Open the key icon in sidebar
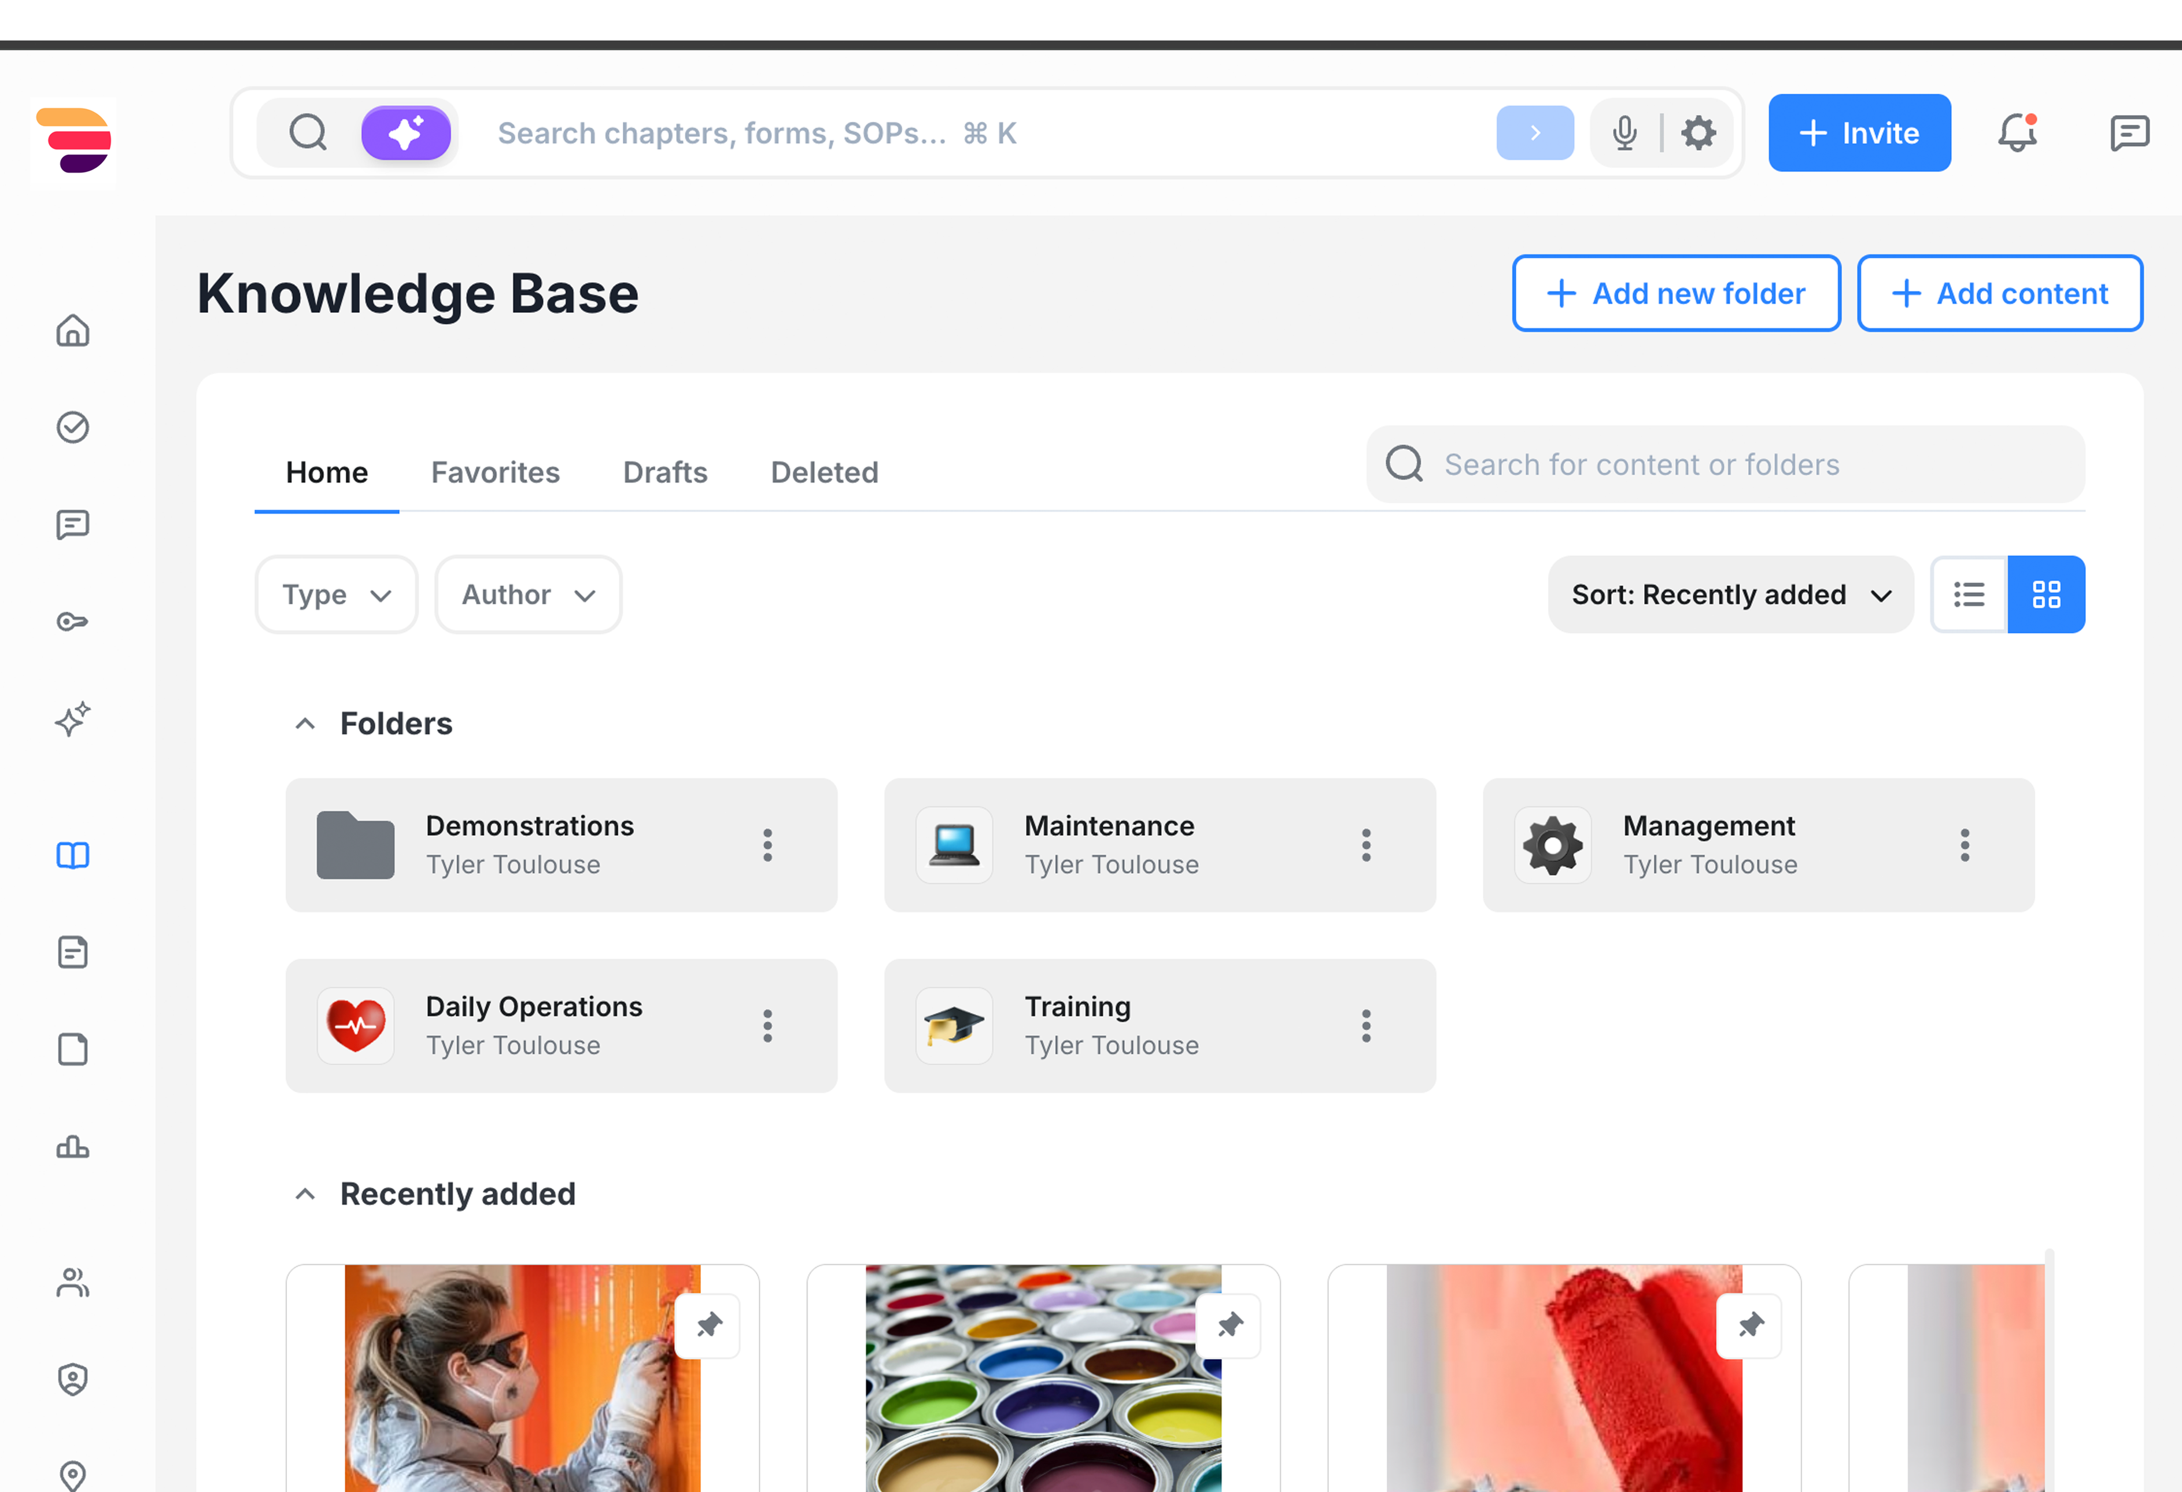 (72, 622)
